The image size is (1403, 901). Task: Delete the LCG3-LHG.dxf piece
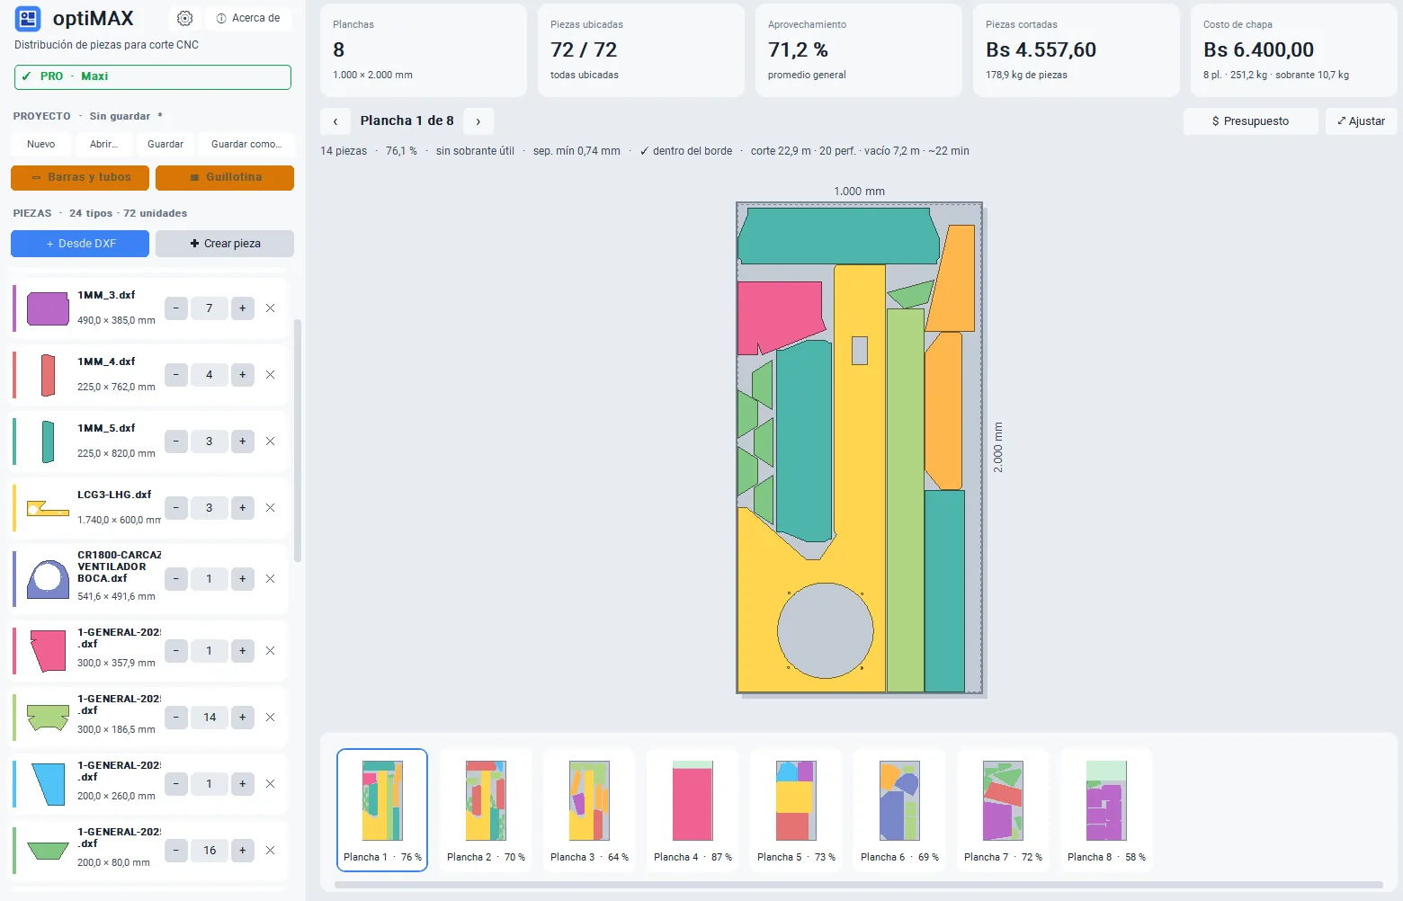(x=270, y=508)
